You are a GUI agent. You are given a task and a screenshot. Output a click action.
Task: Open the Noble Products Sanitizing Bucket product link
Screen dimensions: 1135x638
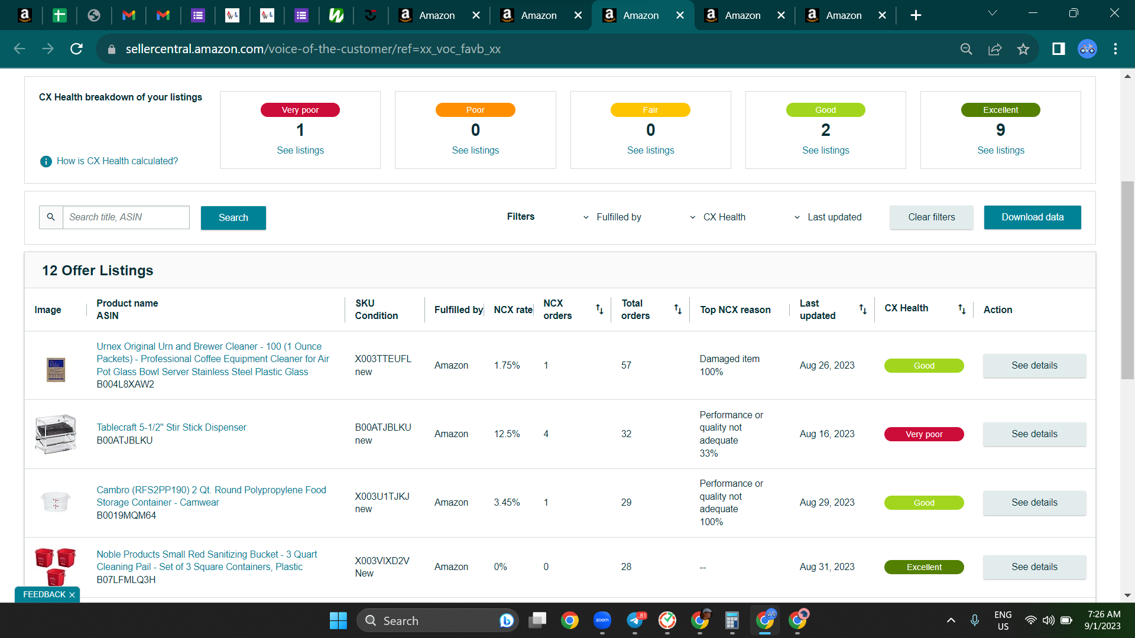(206, 561)
